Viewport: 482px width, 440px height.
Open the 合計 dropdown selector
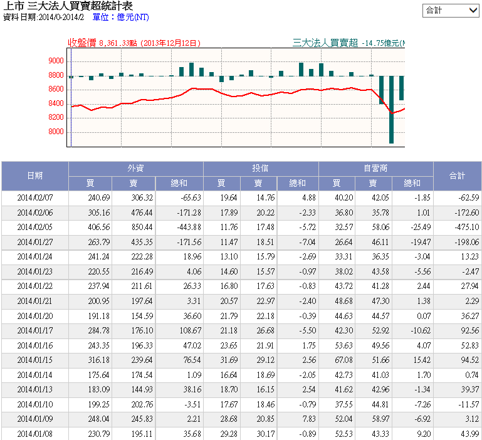coord(451,11)
